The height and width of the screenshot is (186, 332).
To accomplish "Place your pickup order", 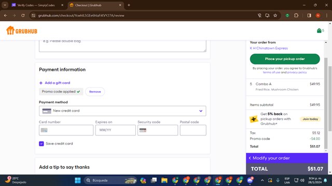I will [x=285, y=59].
